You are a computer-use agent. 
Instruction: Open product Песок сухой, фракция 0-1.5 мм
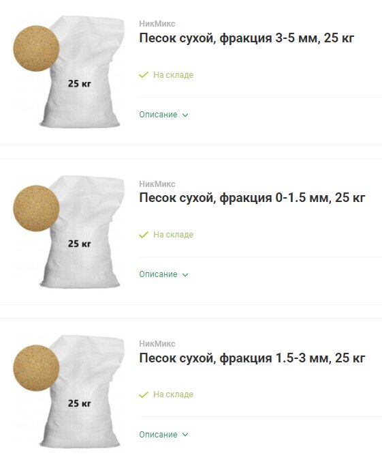pyautogui.click(x=252, y=198)
